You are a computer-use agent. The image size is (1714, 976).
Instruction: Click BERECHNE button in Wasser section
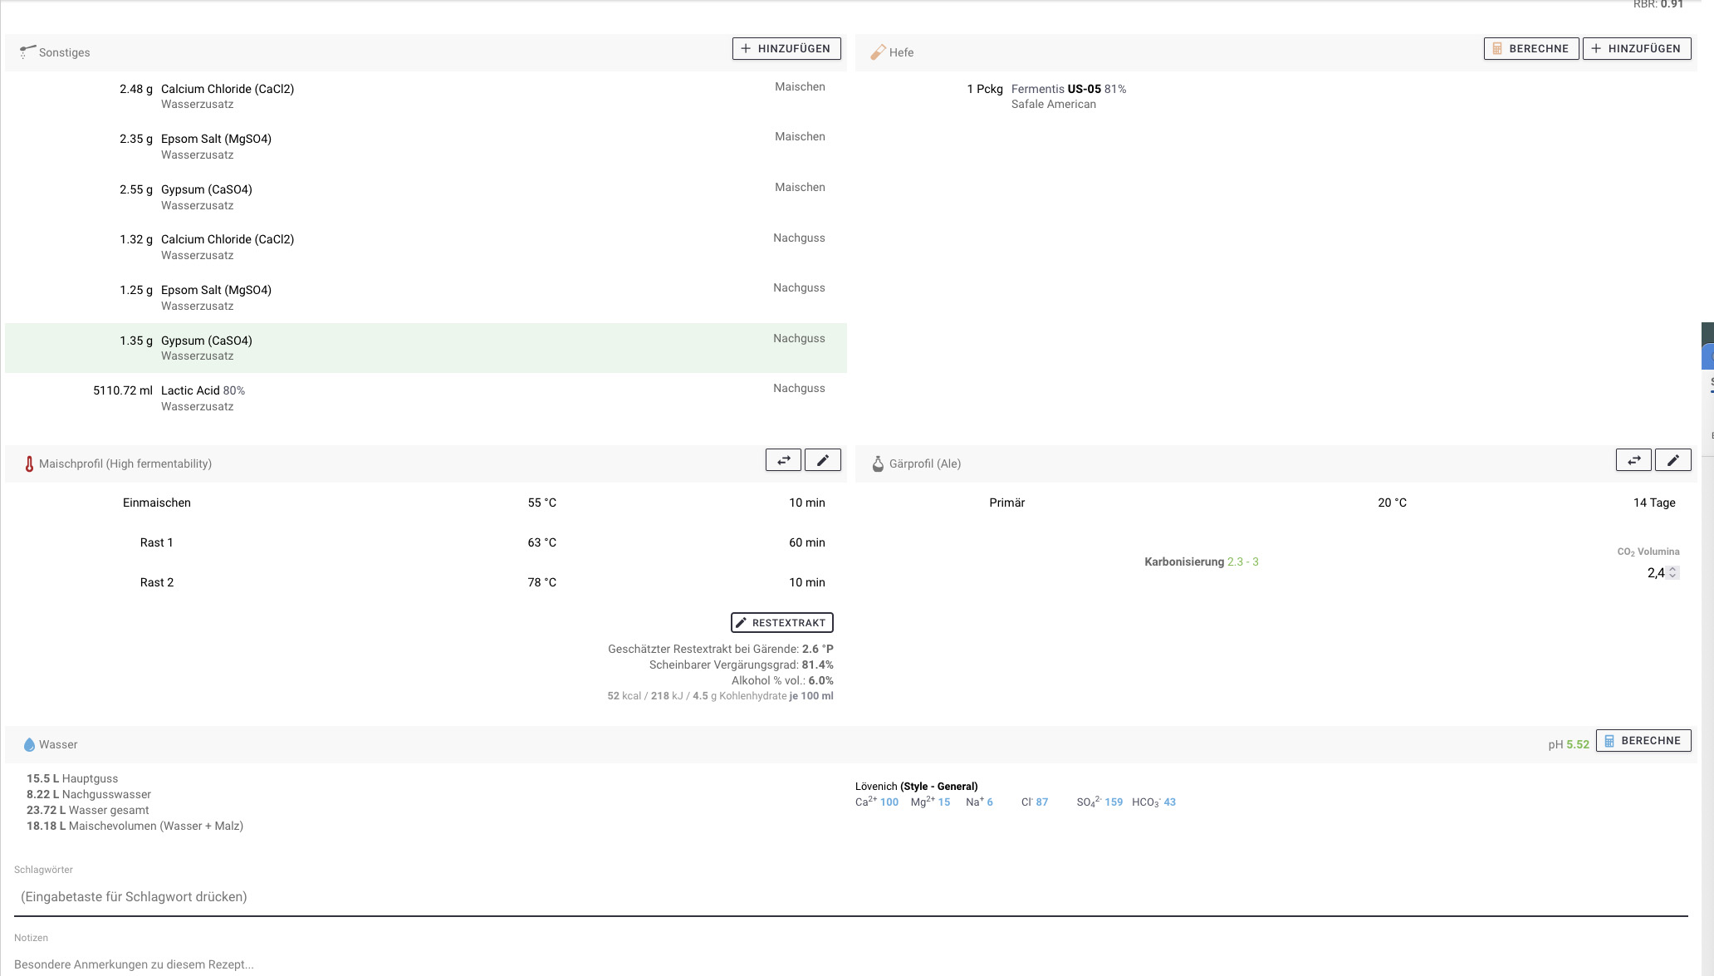click(1643, 741)
